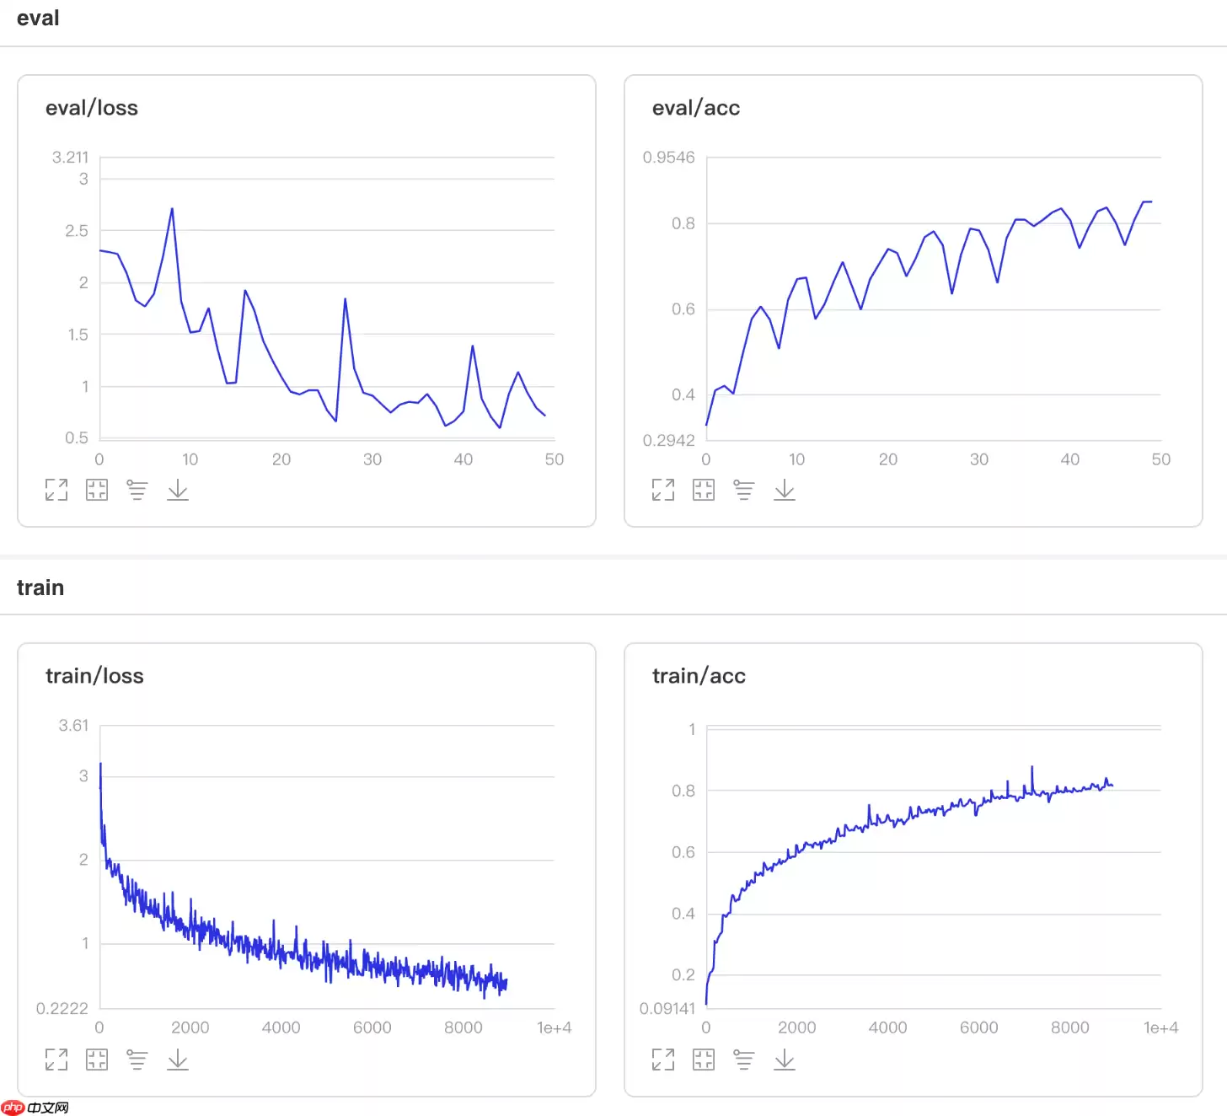Click selection-reset icon under train/acc chart
This screenshot has width=1227, height=1116.
(704, 1060)
